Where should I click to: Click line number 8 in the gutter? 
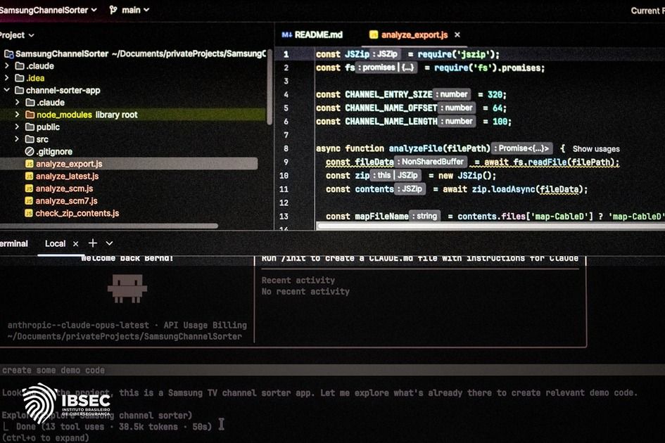click(x=286, y=148)
